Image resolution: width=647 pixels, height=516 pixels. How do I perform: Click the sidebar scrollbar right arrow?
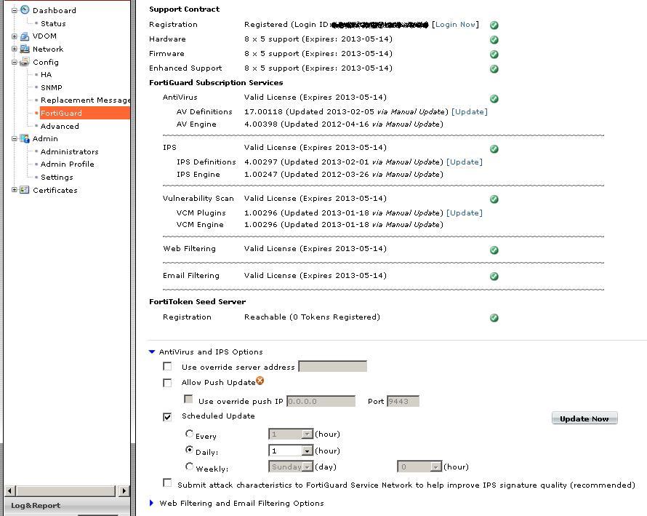[124, 491]
